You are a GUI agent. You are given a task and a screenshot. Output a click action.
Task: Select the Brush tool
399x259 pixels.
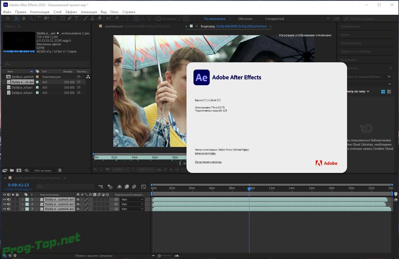coord(85,18)
